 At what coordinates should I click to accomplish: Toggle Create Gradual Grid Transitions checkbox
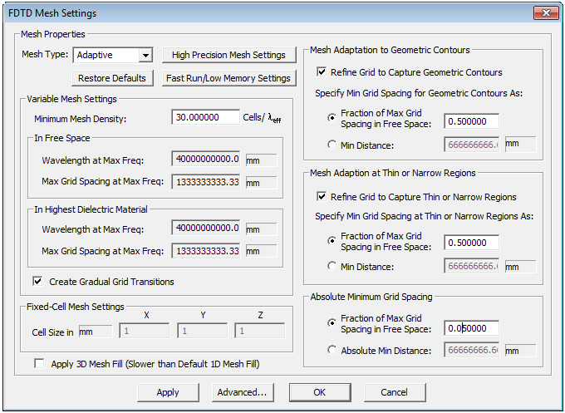pos(38,282)
